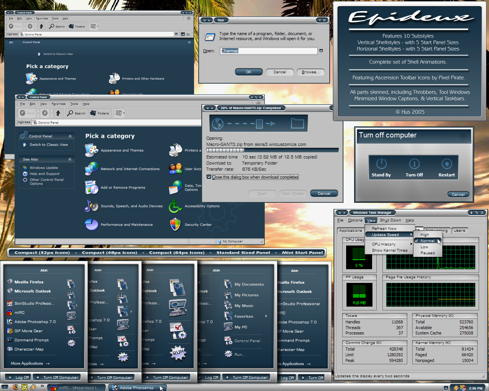
Task: Click the Up arrow in front Control Panel toolbar
Action: tap(58, 113)
